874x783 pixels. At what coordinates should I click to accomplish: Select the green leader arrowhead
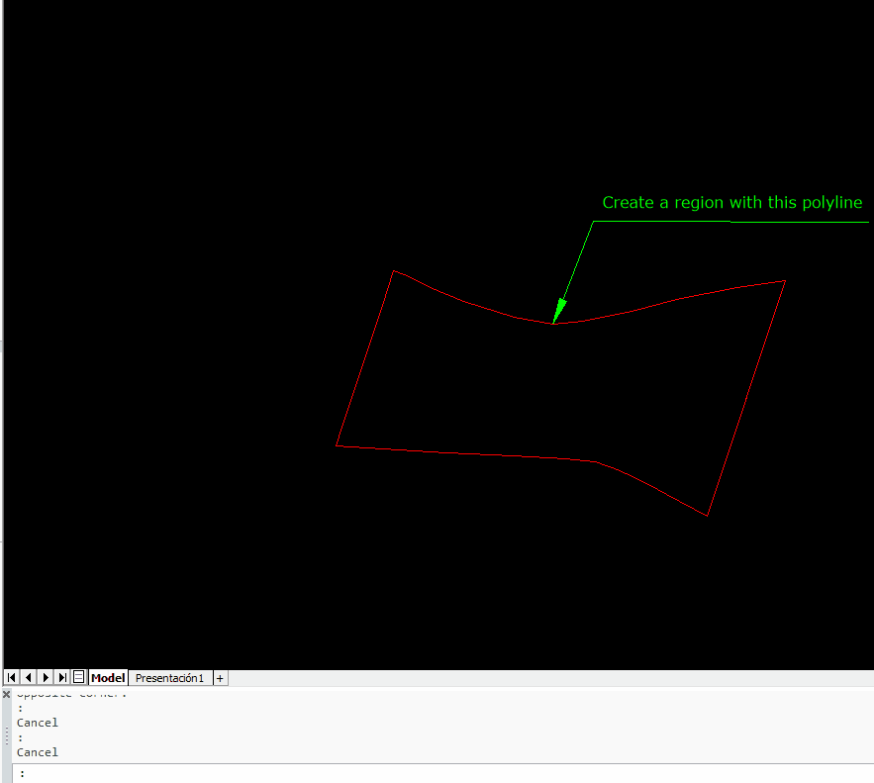point(559,311)
